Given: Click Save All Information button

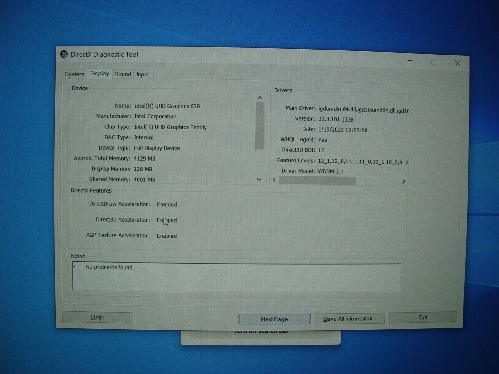Looking at the screenshot, I should [350, 319].
